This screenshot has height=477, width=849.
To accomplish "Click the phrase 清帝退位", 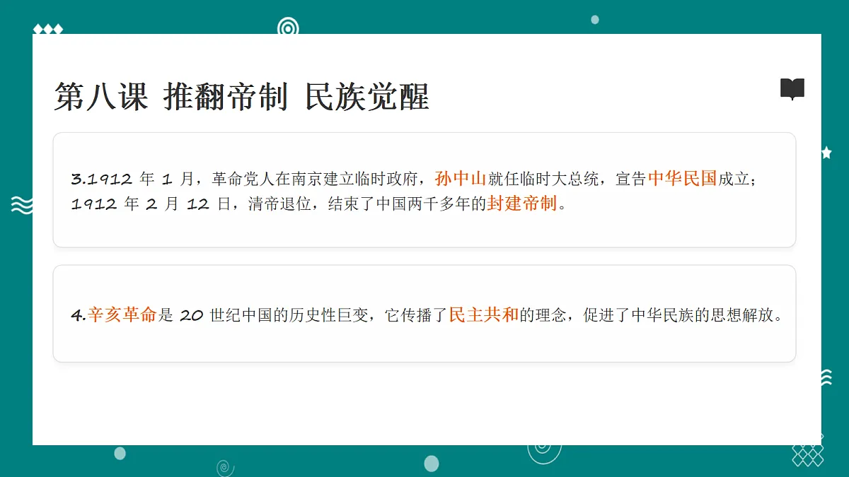I will click(279, 206).
